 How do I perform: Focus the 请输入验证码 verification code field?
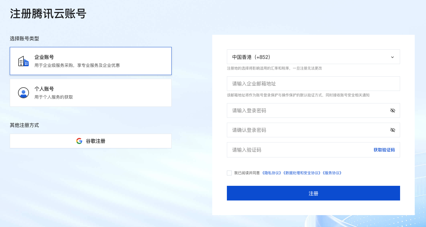(313, 150)
